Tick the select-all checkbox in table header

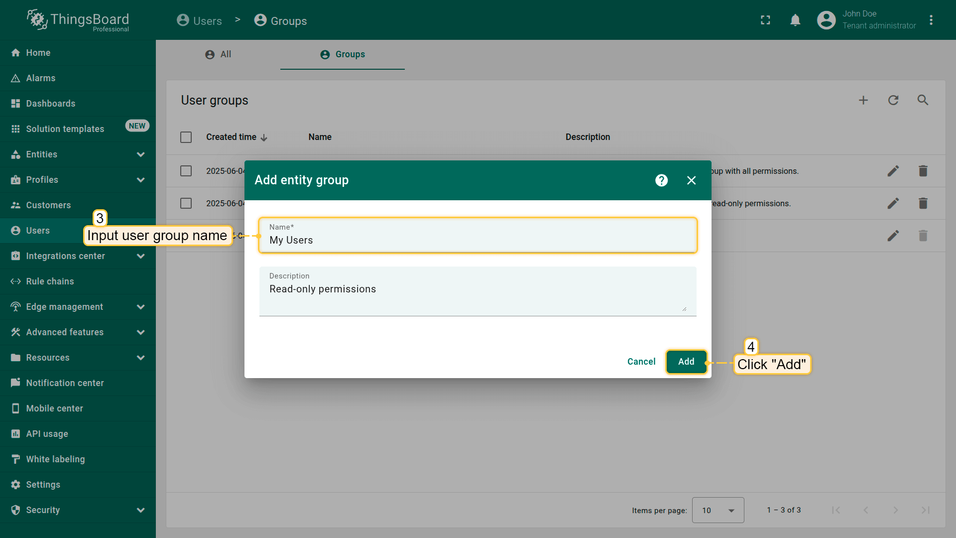[186, 137]
